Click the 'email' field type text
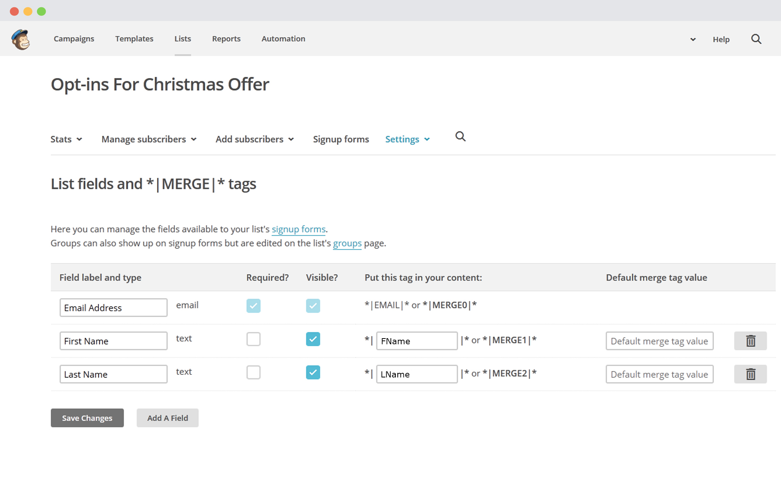The image size is (781, 480). click(x=187, y=305)
